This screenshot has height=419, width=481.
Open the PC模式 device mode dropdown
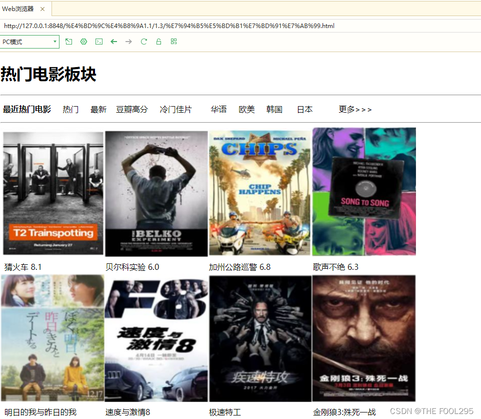tap(29, 42)
